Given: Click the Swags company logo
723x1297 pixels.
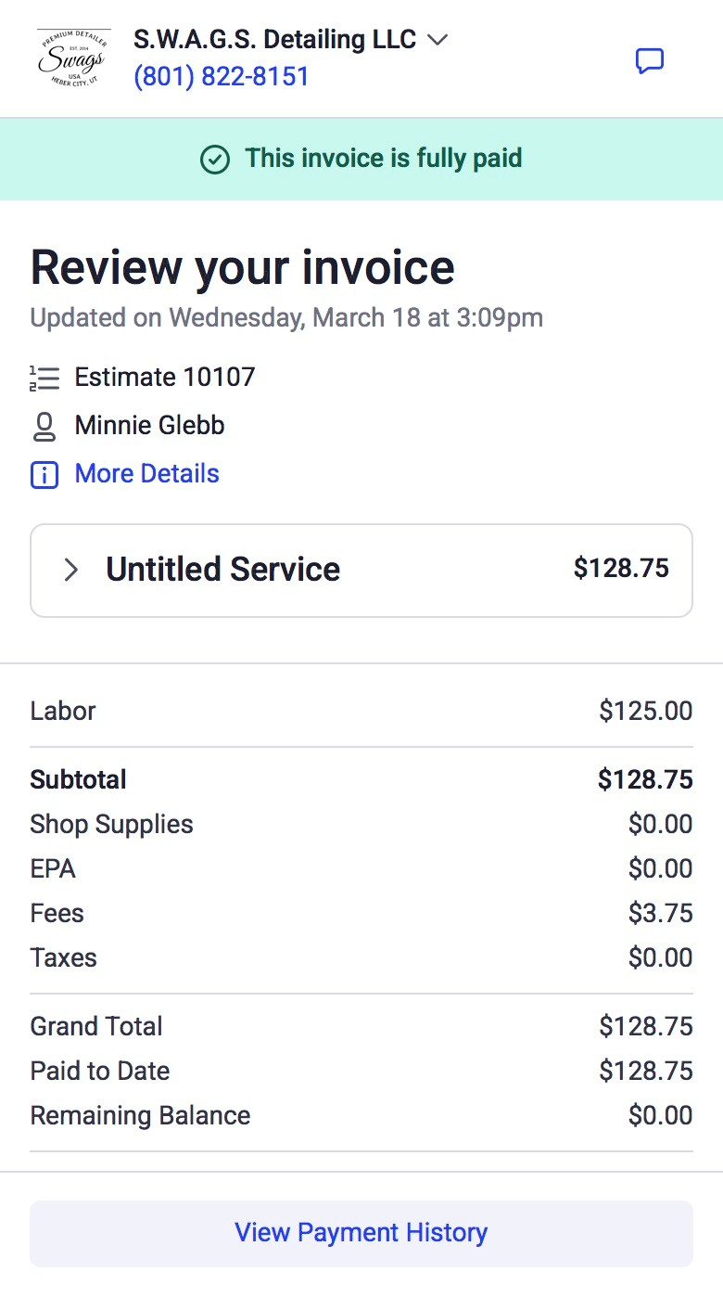Looking at the screenshot, I should click(72, 58).
